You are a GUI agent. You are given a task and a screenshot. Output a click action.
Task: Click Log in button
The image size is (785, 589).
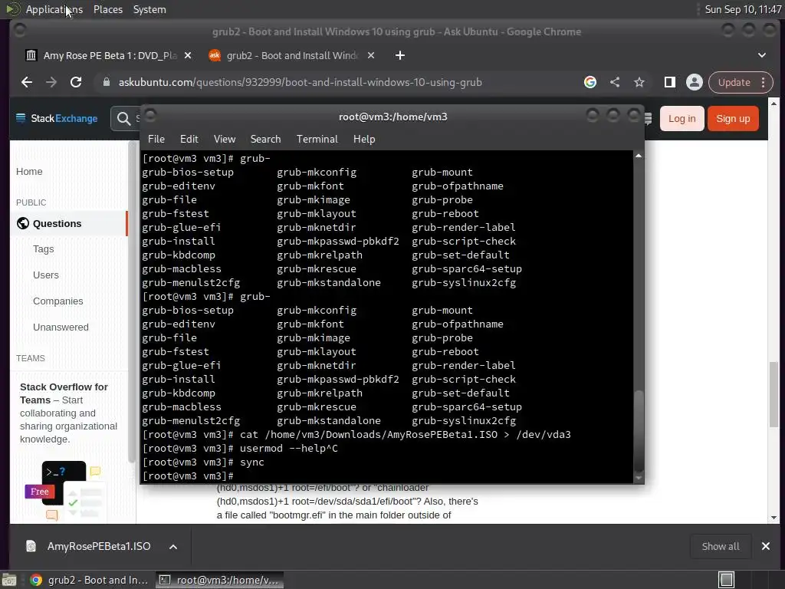[682, 119]
